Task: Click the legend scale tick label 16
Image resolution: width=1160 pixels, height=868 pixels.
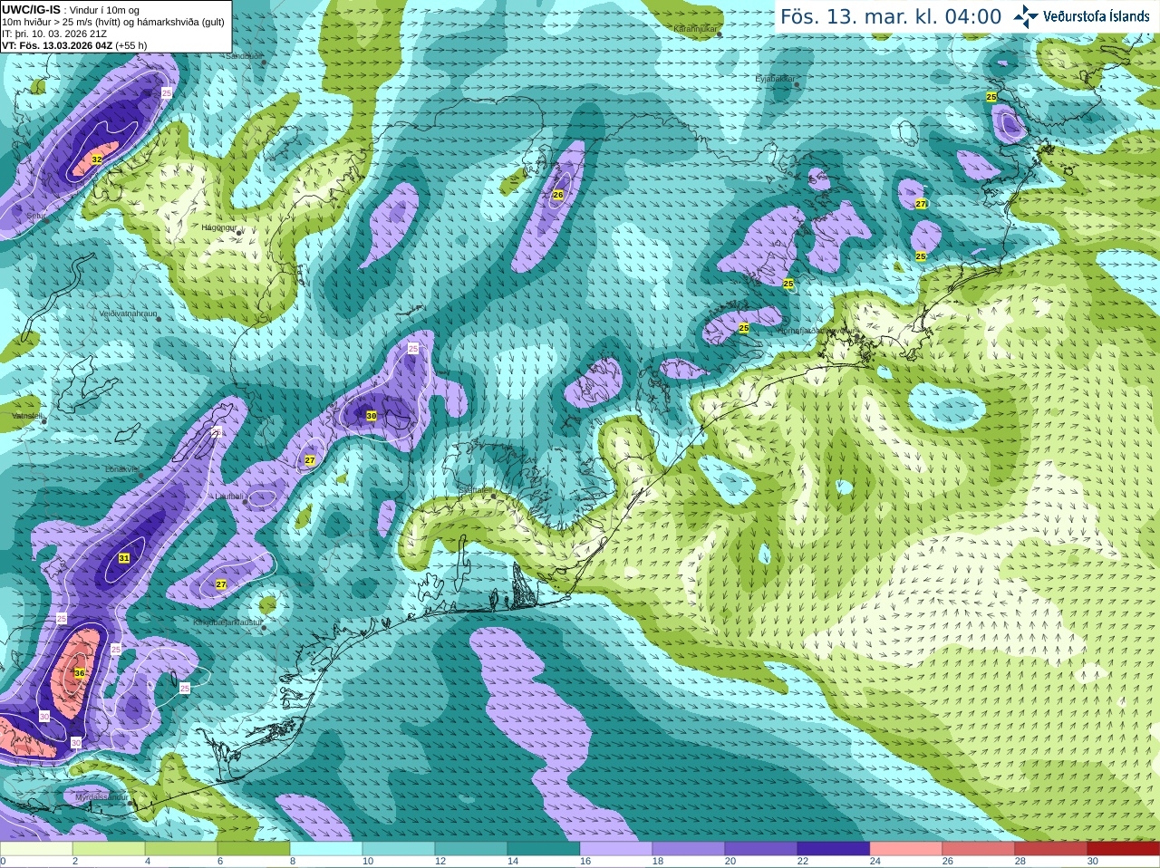Action: (x=585, y=862)
